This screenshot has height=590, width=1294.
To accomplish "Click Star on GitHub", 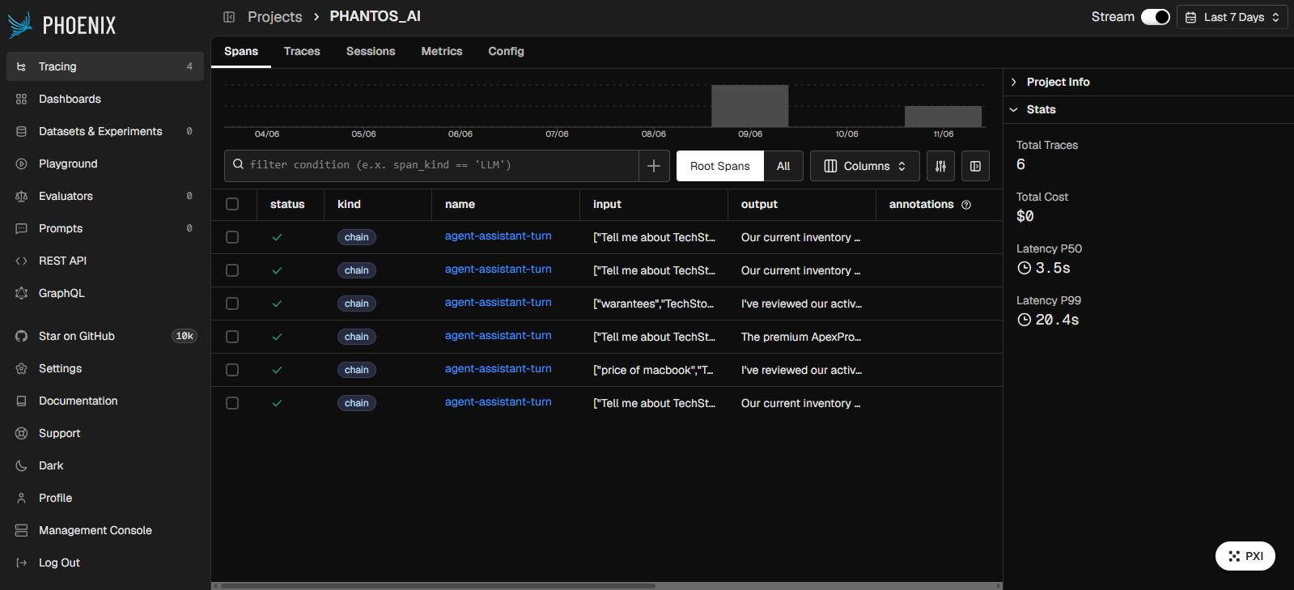I will pyautogui.click(x=105, y=336).
